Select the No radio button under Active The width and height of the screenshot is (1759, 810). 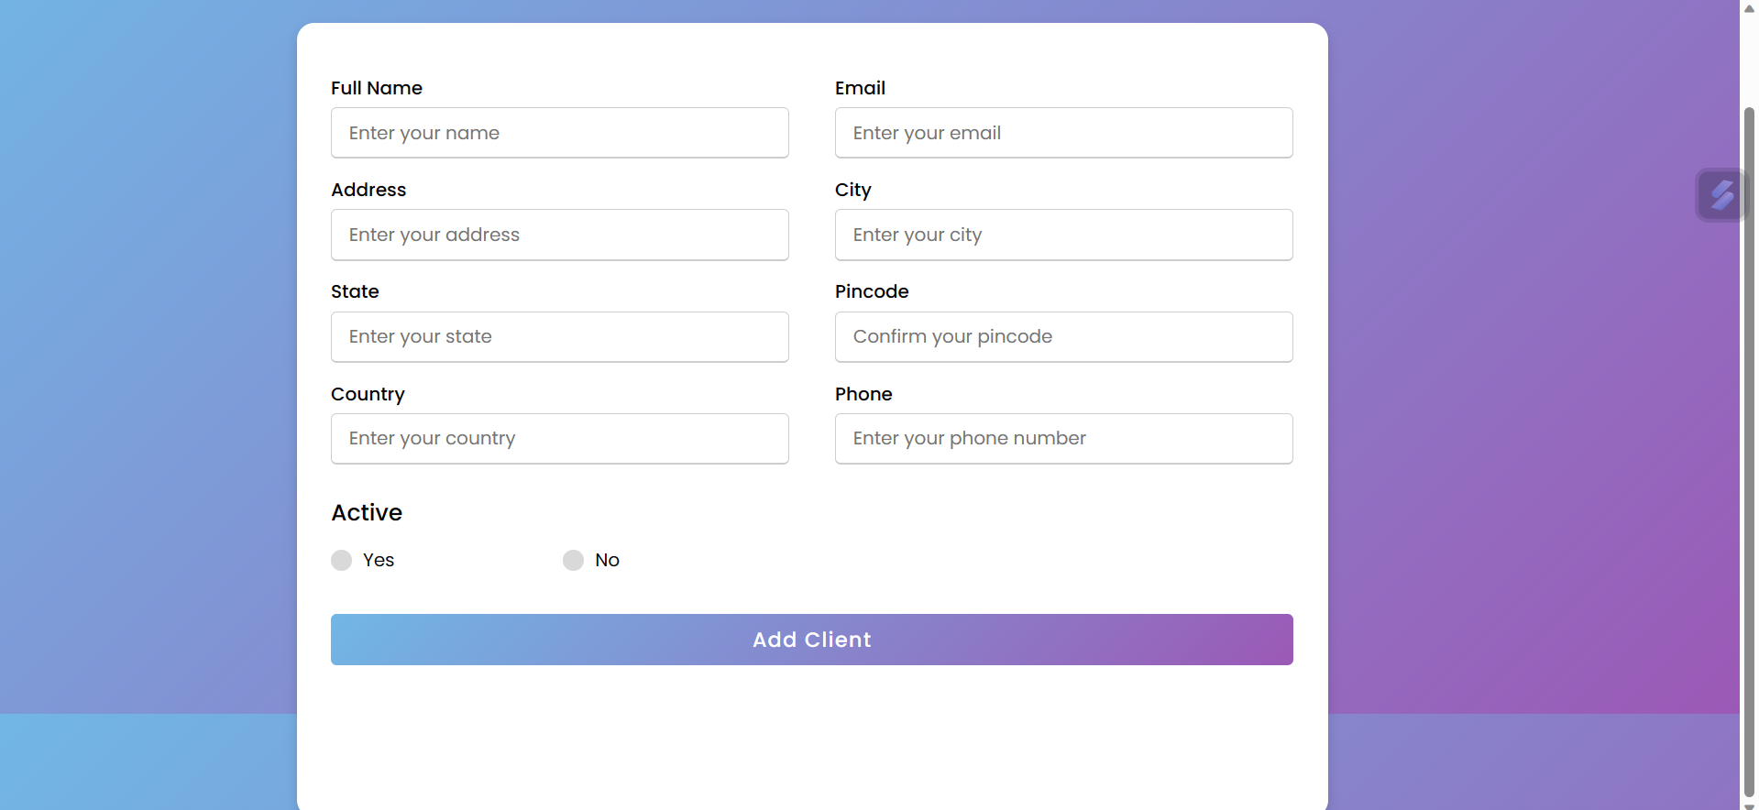572,560
